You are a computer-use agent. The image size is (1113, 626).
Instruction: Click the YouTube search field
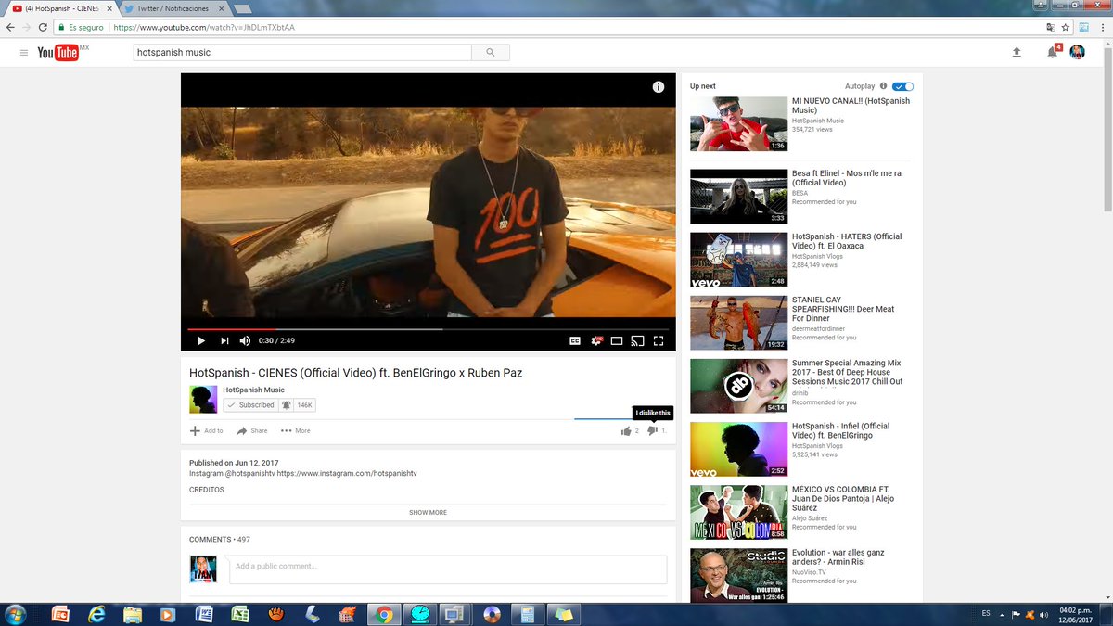[x=302, y=53]
